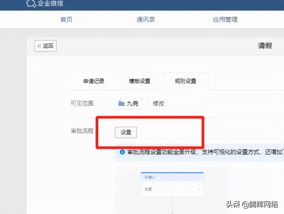The image size is (284, 214).
Task: Open 通讯录 from the navigation bar
Action: 145,19
